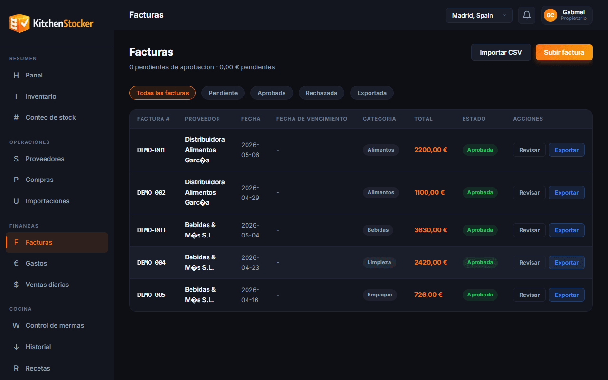Review invoice DEMO-001
The height and width of the screenshot is (380, 608).
529,150
